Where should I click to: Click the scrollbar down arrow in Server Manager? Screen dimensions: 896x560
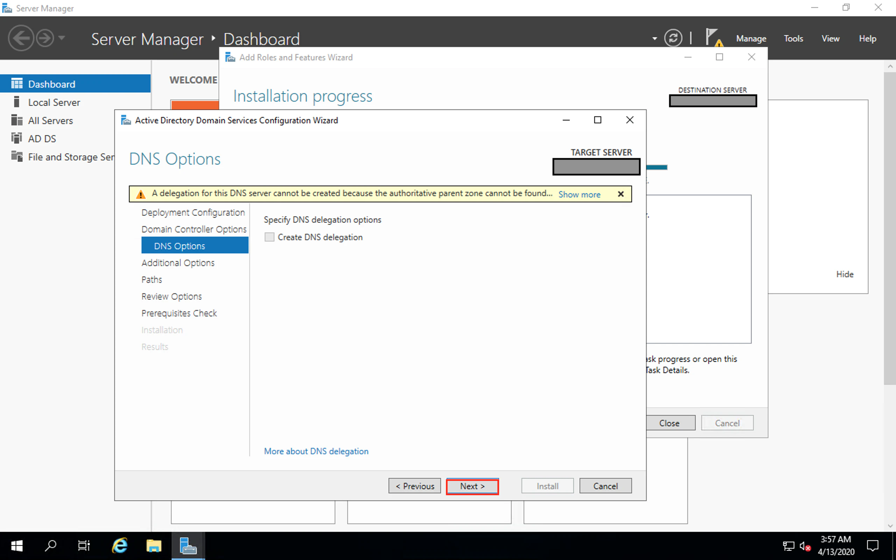(x=890, y=526)
